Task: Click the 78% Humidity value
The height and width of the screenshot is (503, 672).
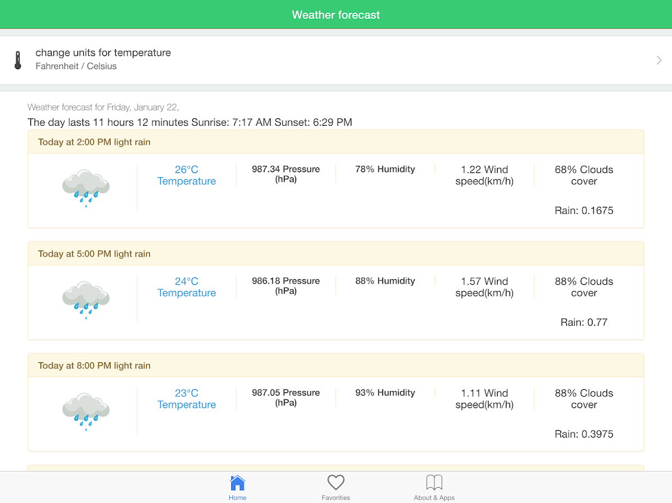Action: coord(385,169)
